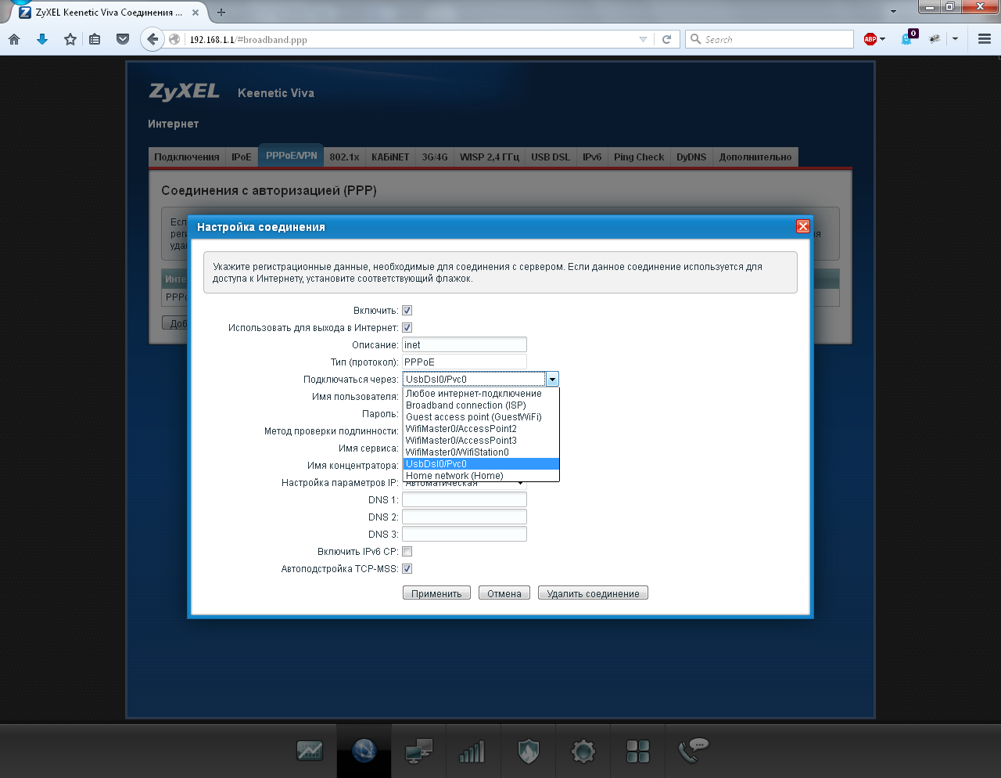Switch to the USB DSL tab
The image size is (1001, 778).
pos(551,157)
